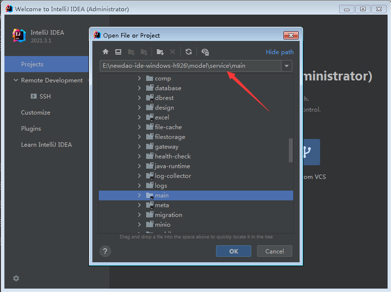Expand the database folder
This screenshot has height=292, width=391.
point(139,88)
